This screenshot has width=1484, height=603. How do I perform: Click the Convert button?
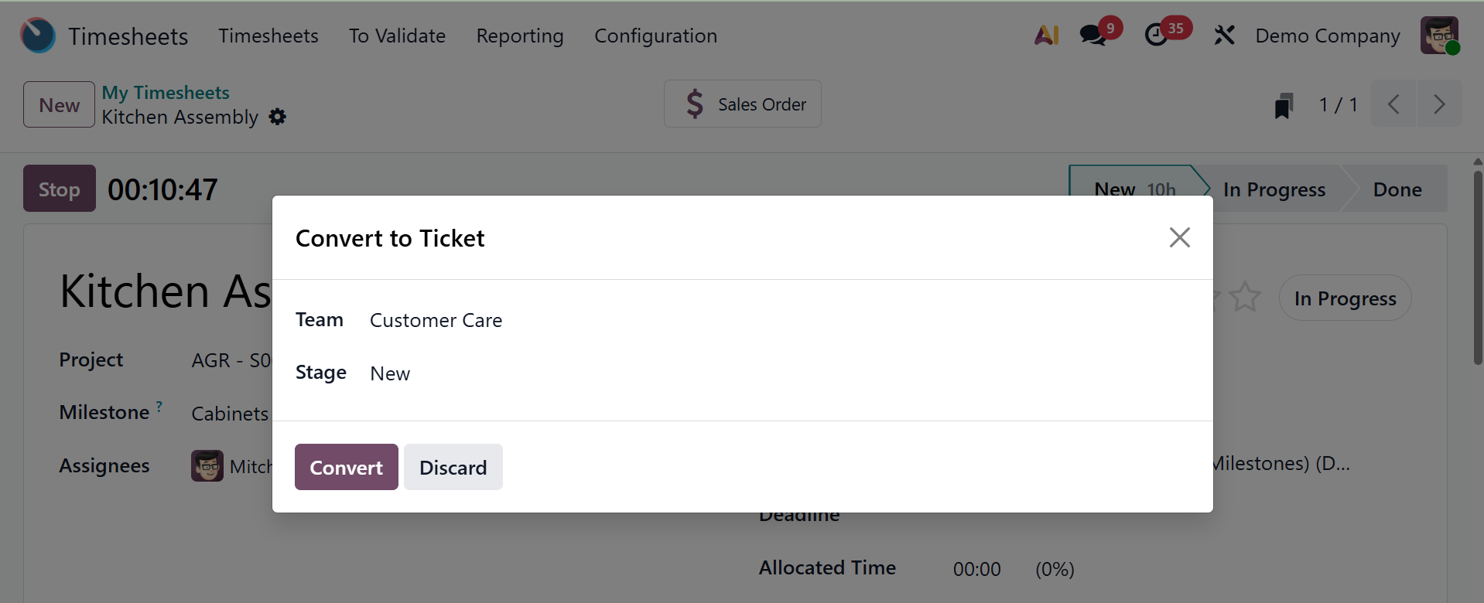coord(346,467)
